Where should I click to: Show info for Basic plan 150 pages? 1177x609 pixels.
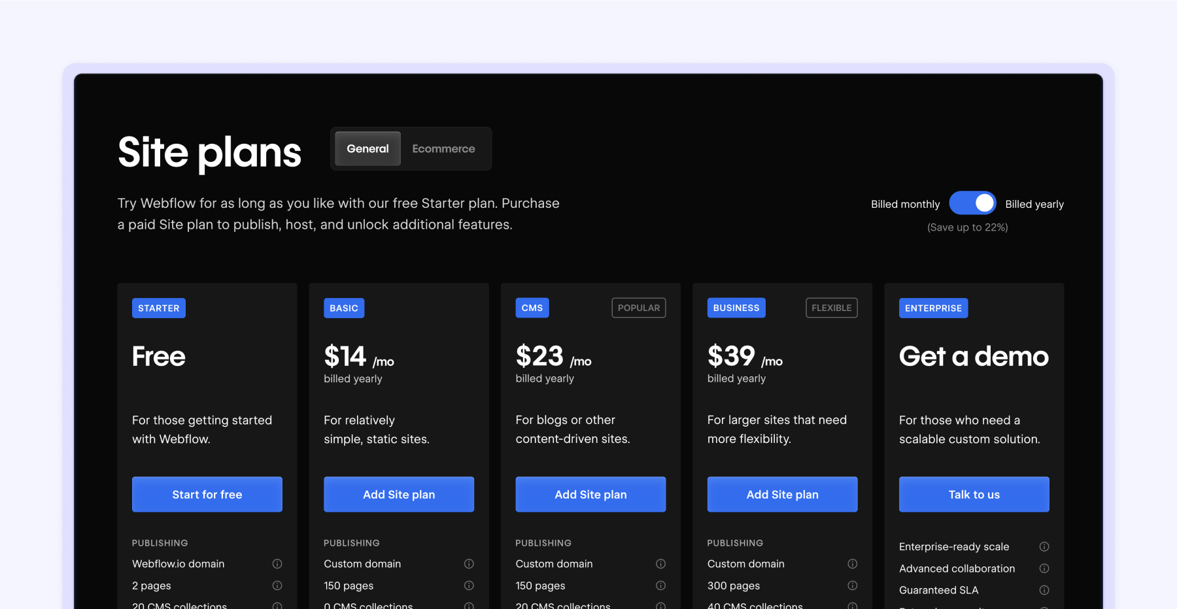(x=469, y=585)
